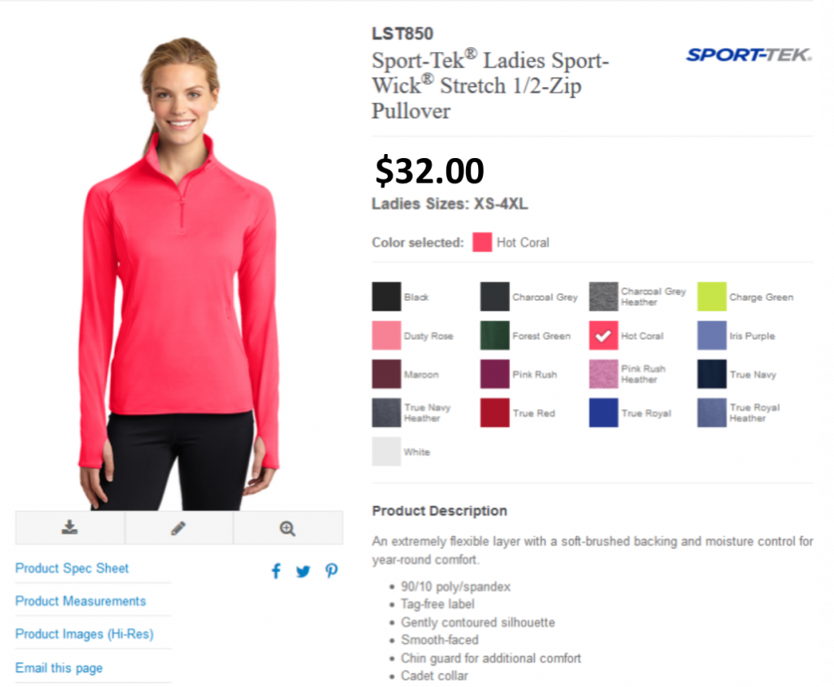Open the Product Measurements link
This screenshot has height=687, width=834.
point(81,601)
